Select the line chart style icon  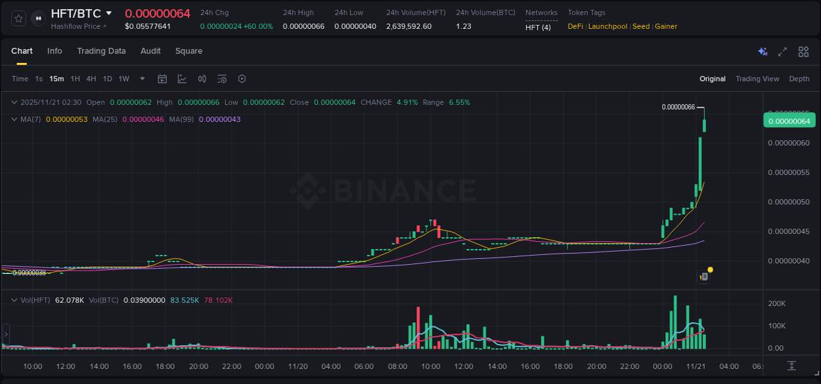tap(182, 79)
